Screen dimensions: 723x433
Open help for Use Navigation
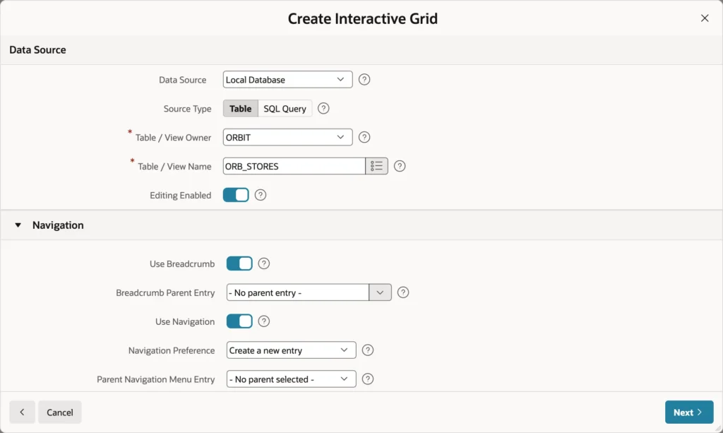pyautogui.click(x=264, y=321)
